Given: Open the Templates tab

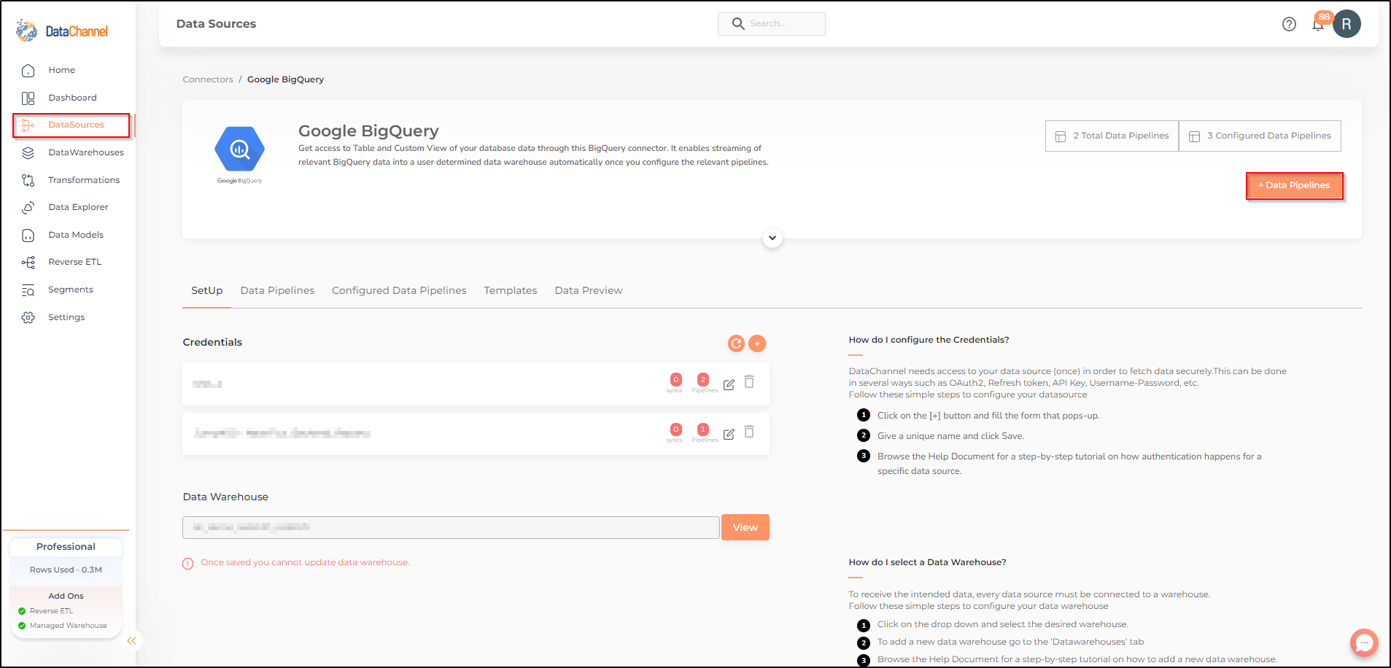Looking at the screenshot, I should coord(511,290).
